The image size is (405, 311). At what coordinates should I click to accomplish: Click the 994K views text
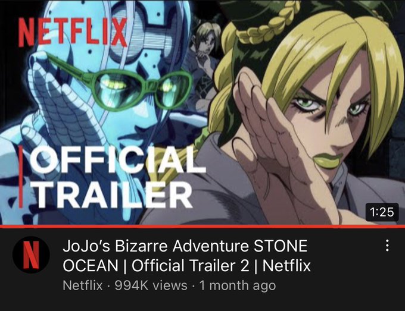[x=151, y=285]
